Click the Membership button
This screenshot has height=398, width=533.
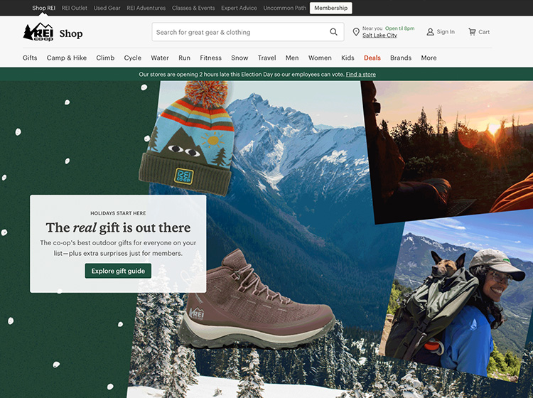pos(330,8)
